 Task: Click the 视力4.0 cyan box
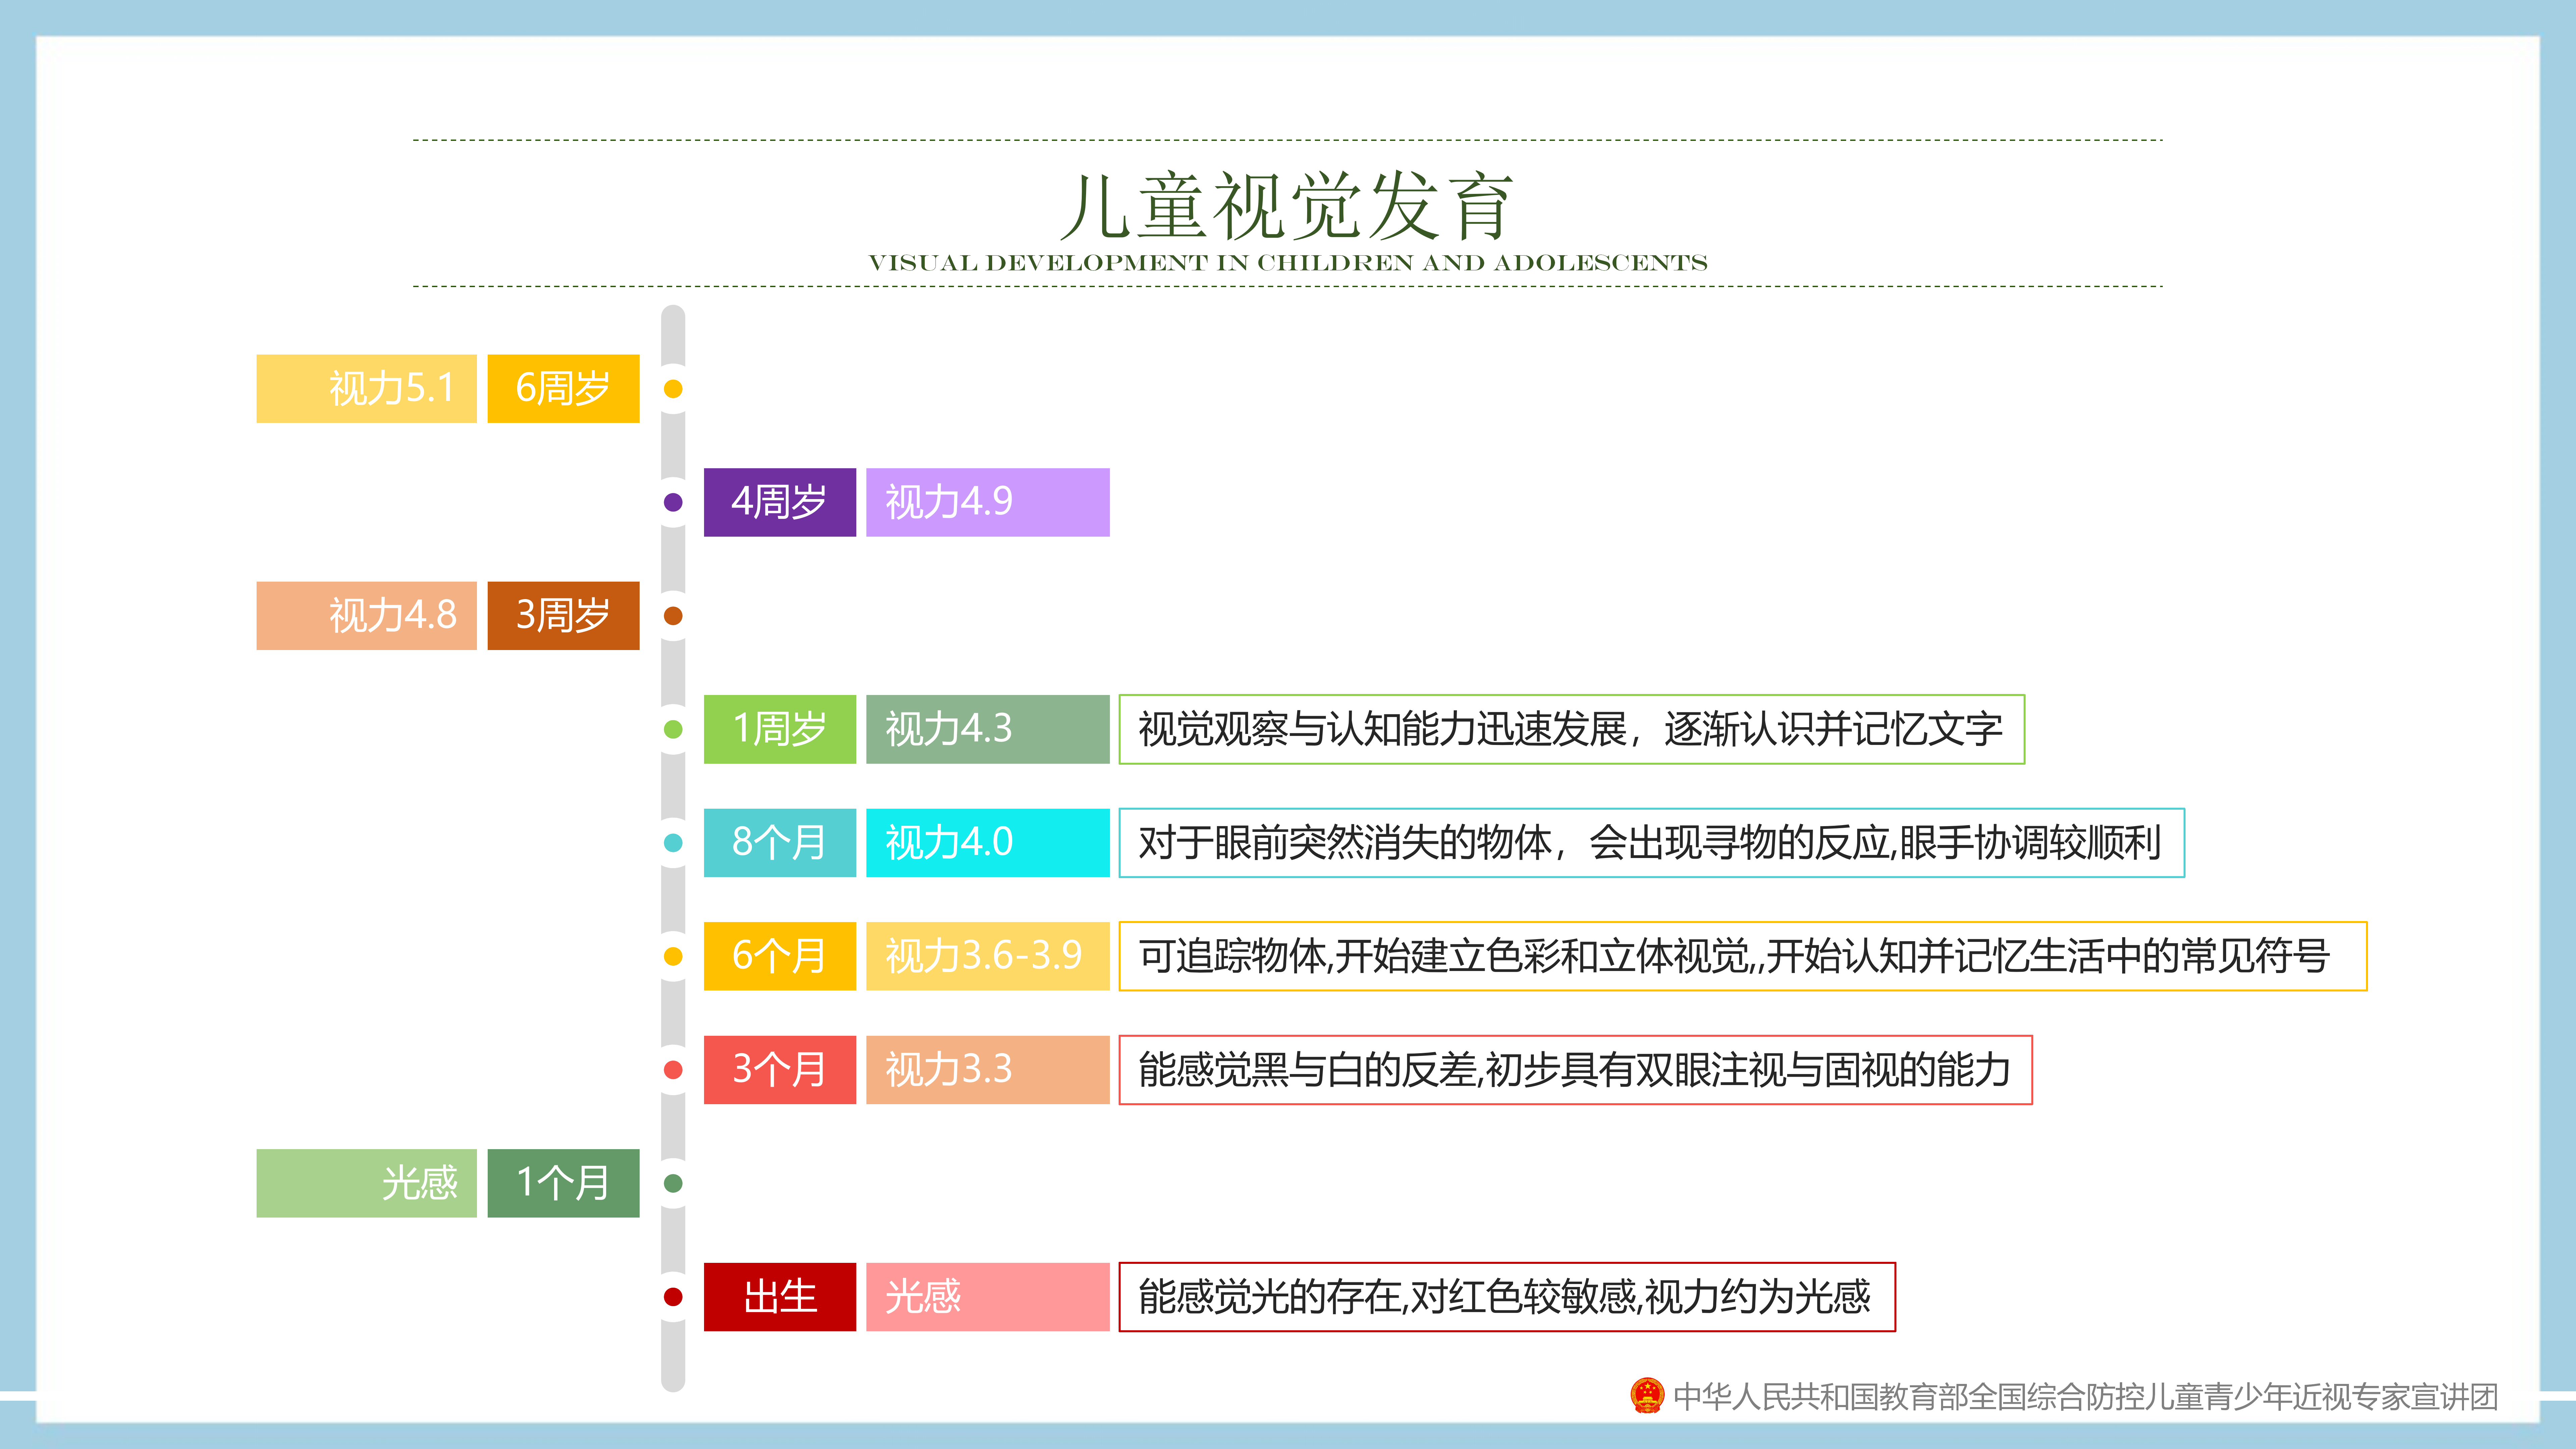(x=987, y=843)
